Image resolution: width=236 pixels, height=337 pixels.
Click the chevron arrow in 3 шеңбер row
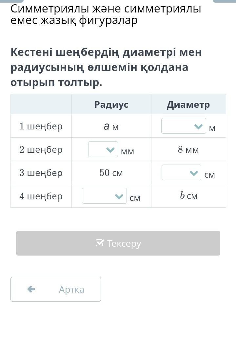pyautogui.click(x=194, y=173)
